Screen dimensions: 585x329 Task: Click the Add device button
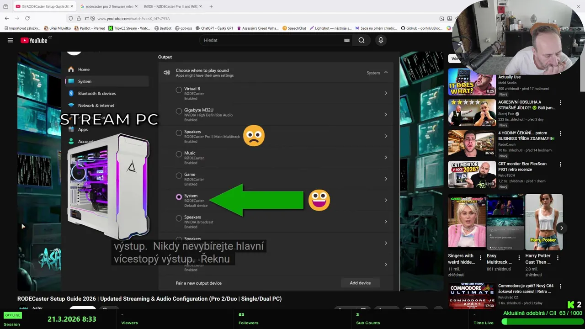360,283
